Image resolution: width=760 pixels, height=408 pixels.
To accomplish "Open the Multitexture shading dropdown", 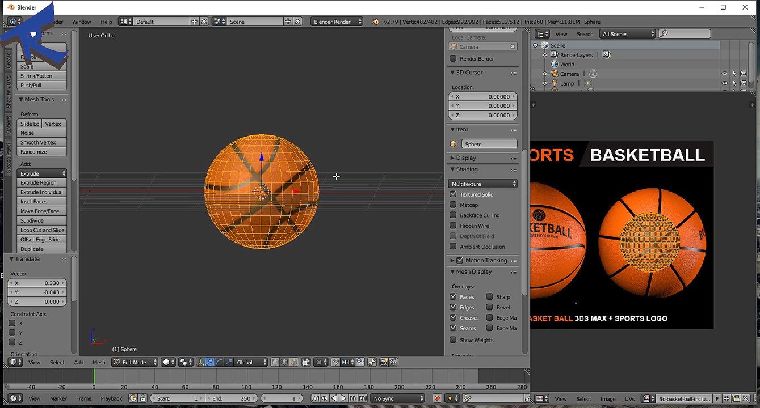I will (483, 184).
